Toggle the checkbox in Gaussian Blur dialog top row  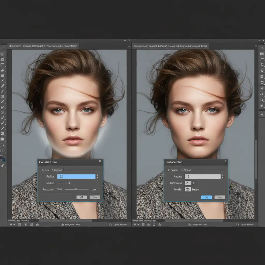coord(42,170)
